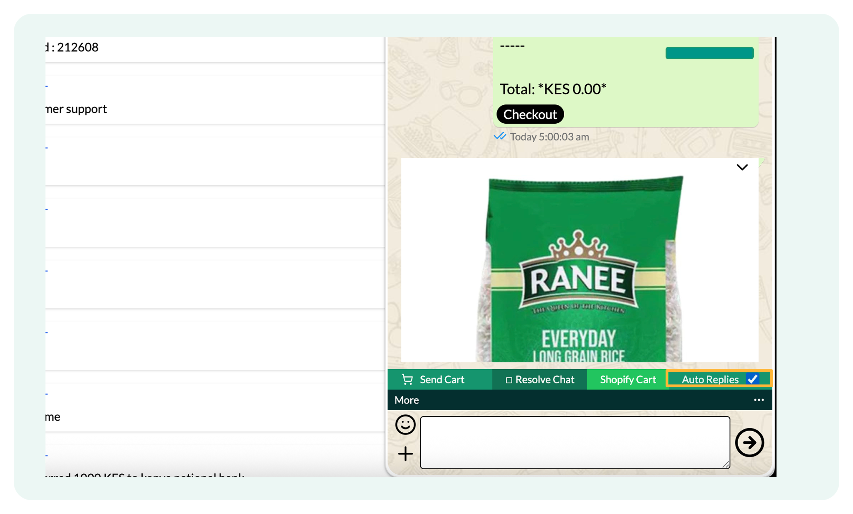The height and width of the screenshot is (514, 853).
Task: Uncheck the Auto Replies checkbox
Action: coord(753,379)
